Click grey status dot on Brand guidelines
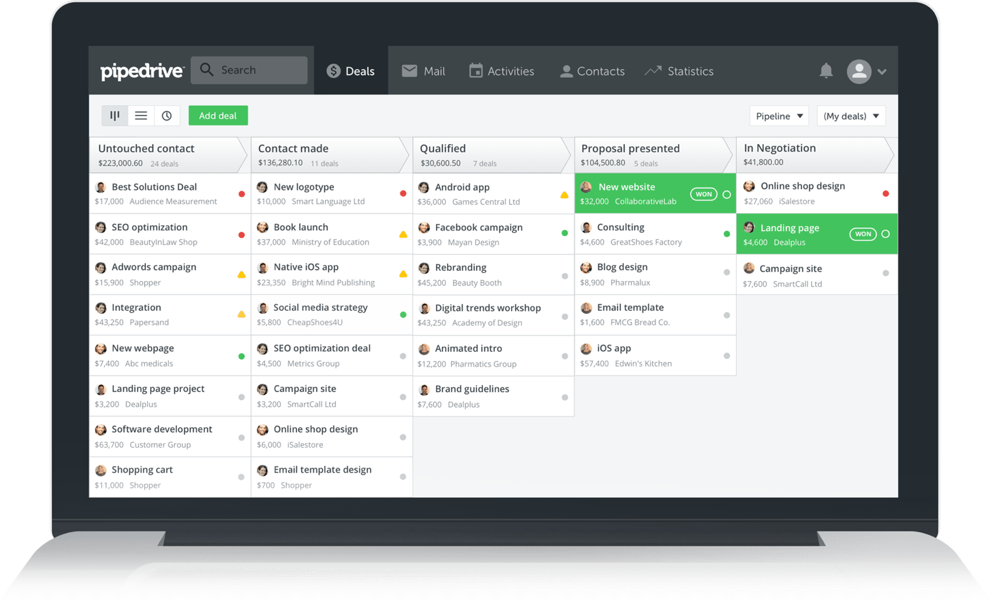Viewport: 990px width, 600px height. [565, 398]
